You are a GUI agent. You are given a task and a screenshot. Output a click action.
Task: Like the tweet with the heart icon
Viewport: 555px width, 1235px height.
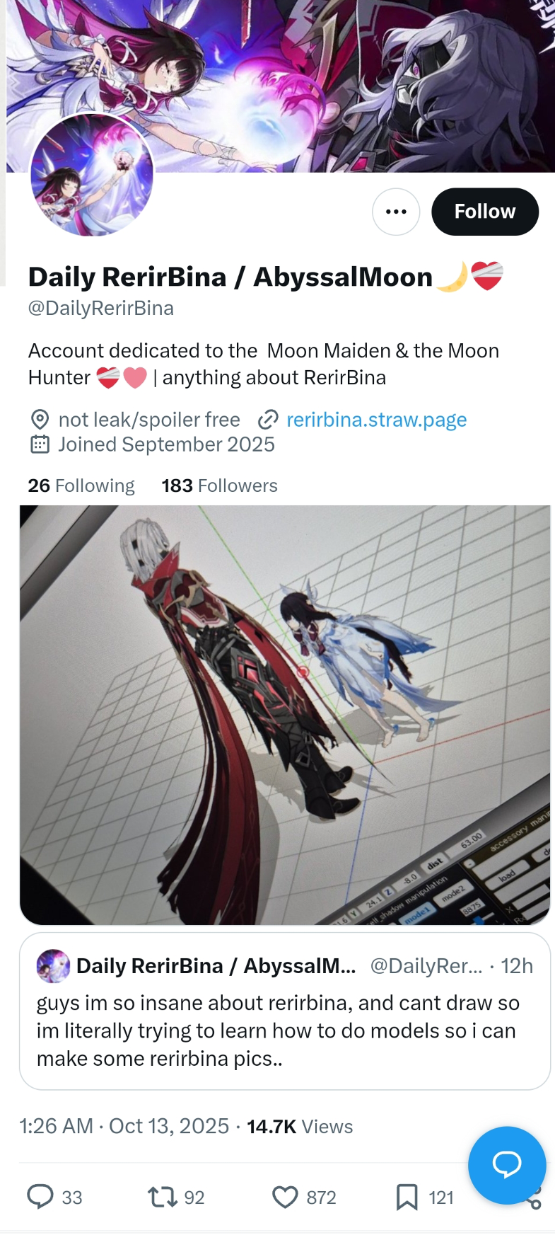tap(285, 1197)
